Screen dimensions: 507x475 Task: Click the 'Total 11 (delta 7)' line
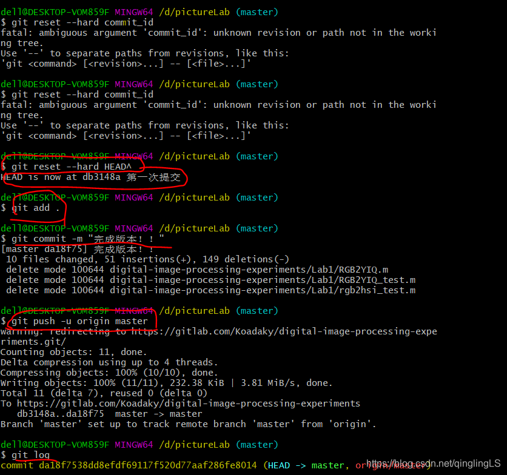(104, 393)
